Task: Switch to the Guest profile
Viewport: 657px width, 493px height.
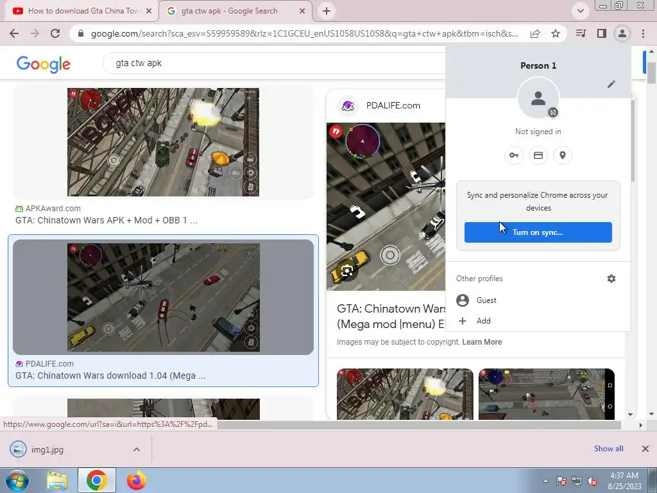Action: [x=538, y=300]
